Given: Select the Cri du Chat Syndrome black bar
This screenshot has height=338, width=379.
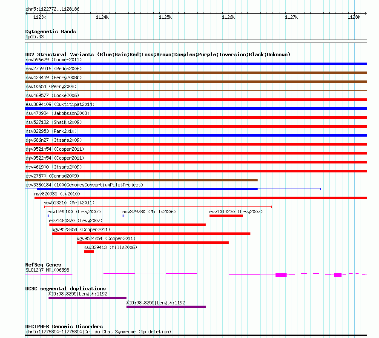Looking at the screenshot, I should 196,335.
